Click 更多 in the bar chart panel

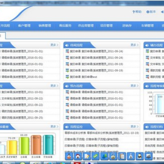54,127
